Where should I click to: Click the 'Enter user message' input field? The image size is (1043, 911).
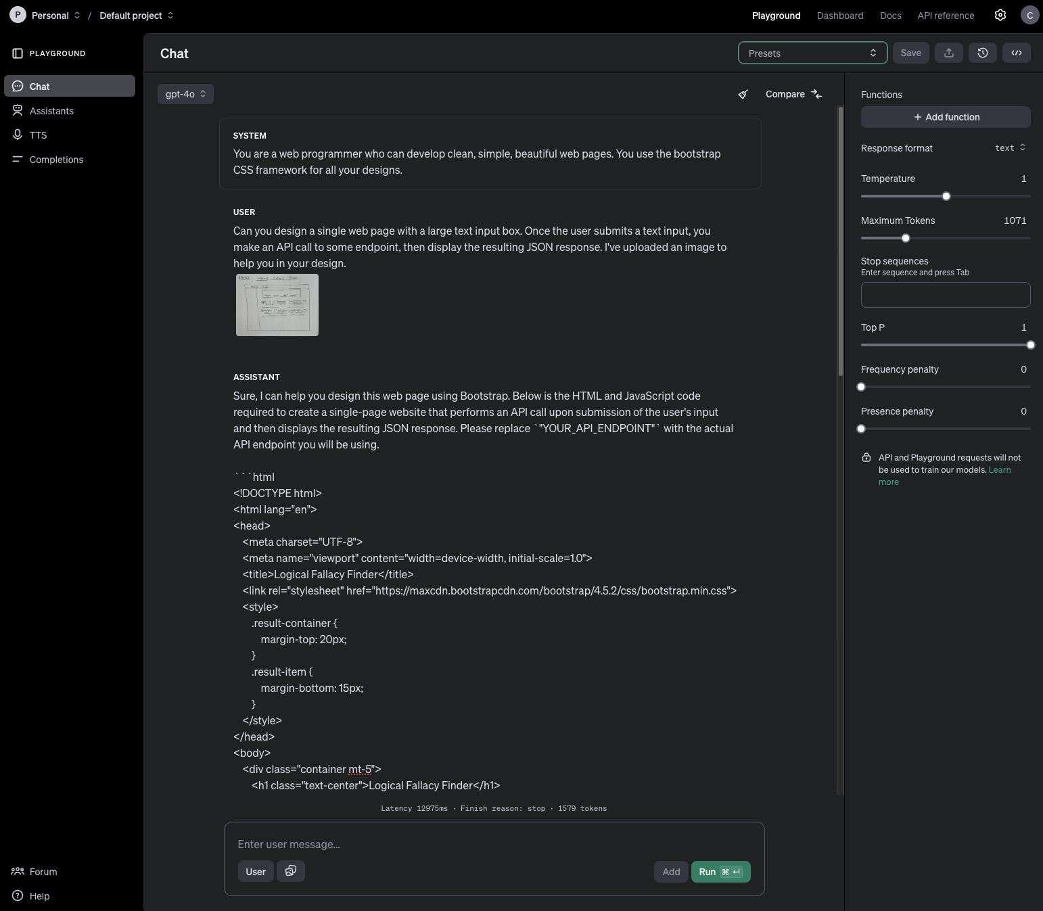[x=494, y=844]
